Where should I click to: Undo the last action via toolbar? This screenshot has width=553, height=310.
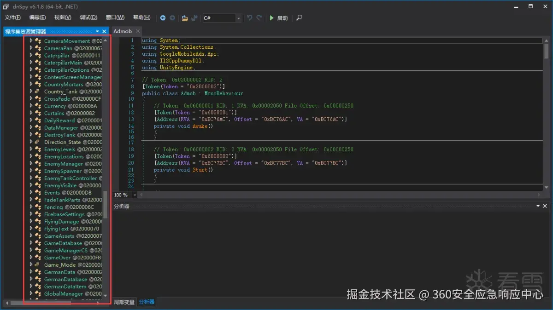(249, 18)
